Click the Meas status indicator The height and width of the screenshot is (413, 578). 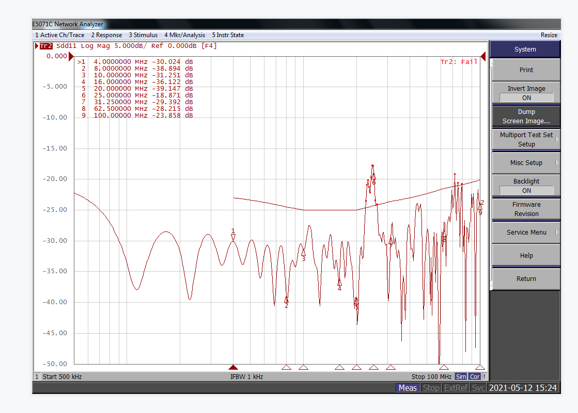pyautogui.click(x=408, y=388)
